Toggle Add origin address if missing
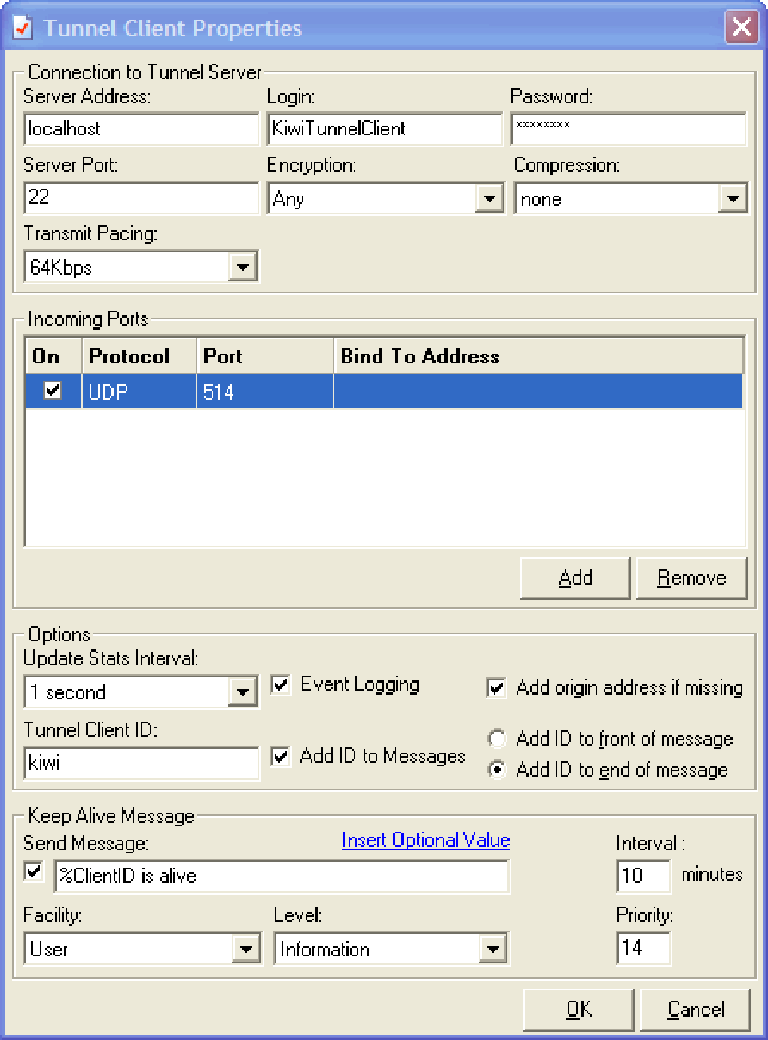 (496, 688)
